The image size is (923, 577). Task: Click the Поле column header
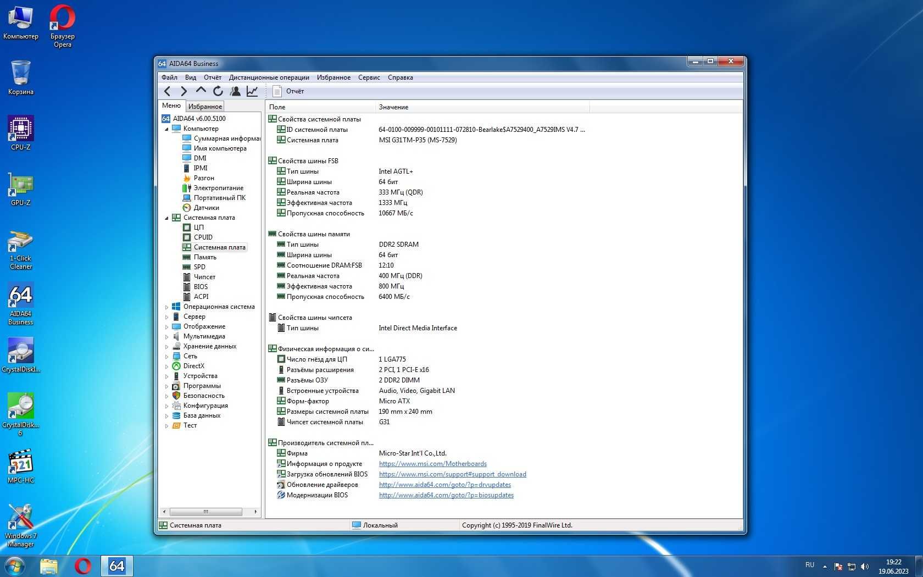click(x=321, y=107)
